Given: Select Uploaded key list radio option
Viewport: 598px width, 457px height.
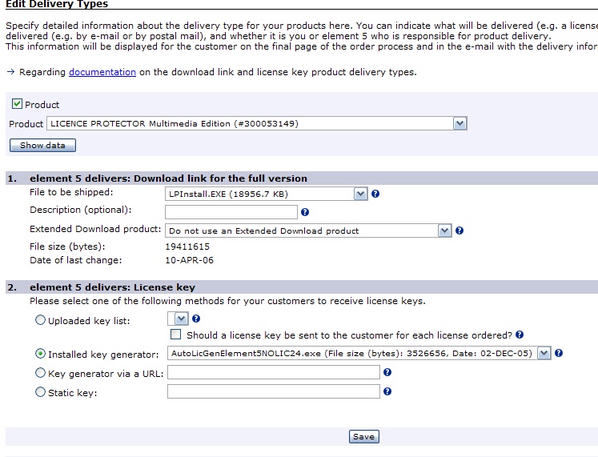Looking at the screenshot, I should (41, 320).
